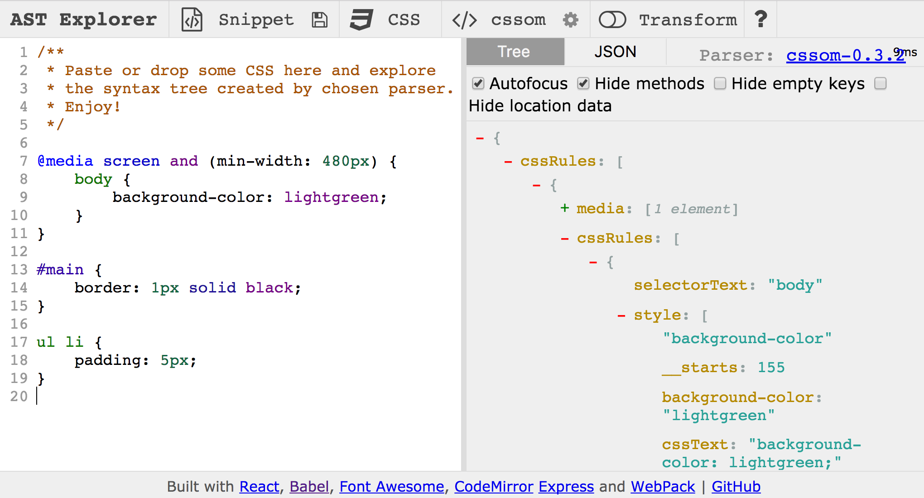Image resolution: width=924 pixels, height=498 pixels.
Task: Toggle the Transform switch
Action: point(612,20)
